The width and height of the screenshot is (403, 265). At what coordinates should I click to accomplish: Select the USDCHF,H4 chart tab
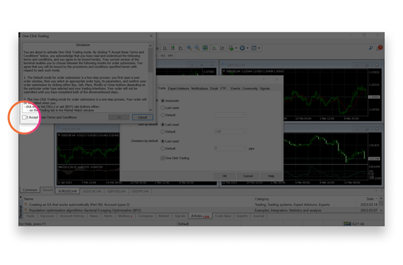[92, 191]
